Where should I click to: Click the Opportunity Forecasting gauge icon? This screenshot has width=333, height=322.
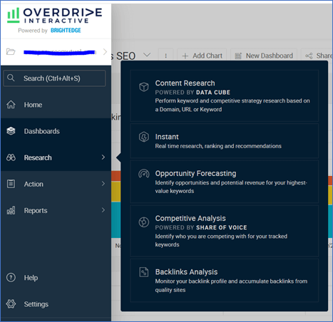pos(144,174)
